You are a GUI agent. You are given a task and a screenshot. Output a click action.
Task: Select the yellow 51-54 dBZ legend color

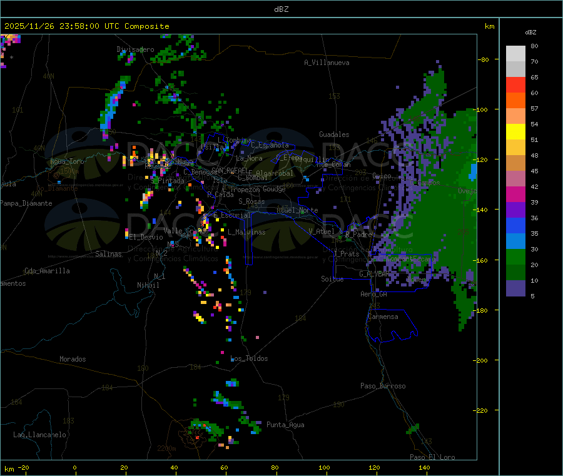pyautogui.click(x=515, y=131)
